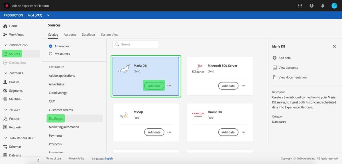Click the plus icon beside Add data
The width and height of the screenshot is (342, 164).
pos(275,58)
